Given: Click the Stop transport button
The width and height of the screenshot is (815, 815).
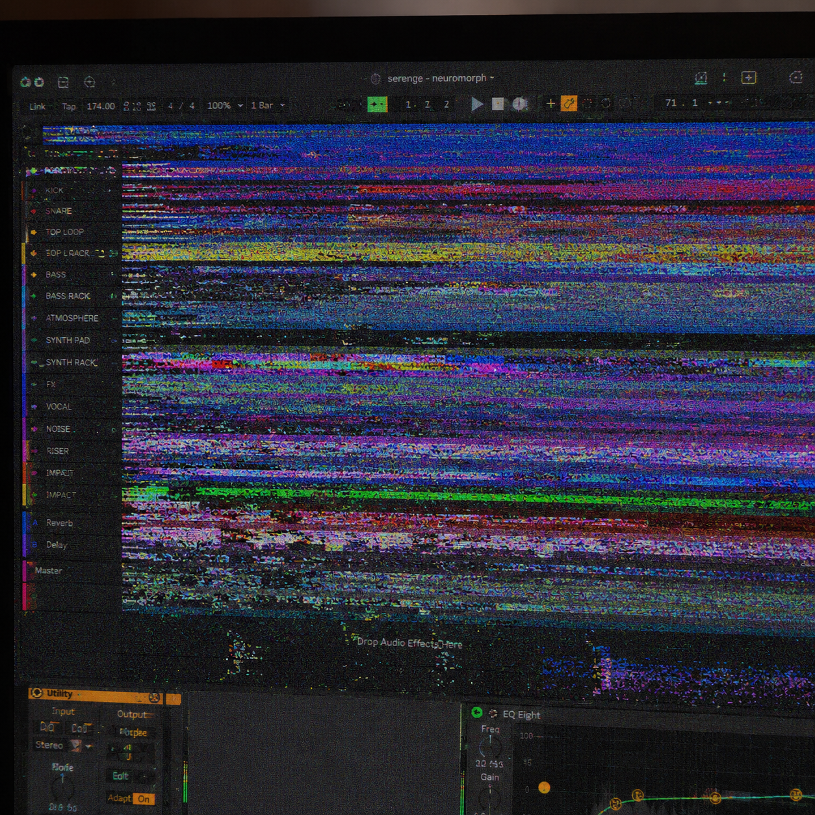Looking at the screenshot, I should (x=498, y=103).
